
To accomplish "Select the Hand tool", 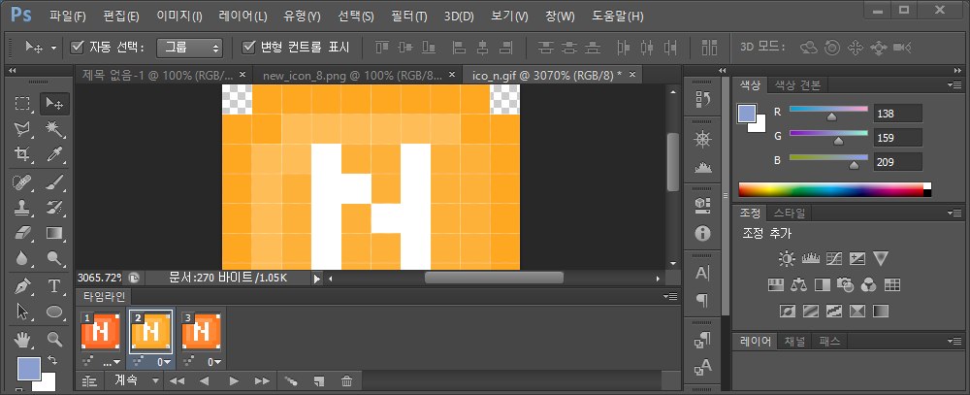I will 23,340.
